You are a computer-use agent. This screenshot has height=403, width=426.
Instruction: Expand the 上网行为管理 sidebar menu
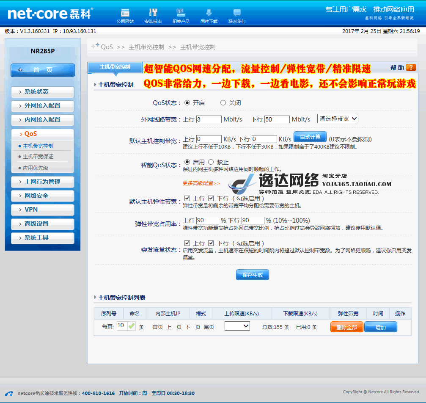click(x=42, y=182)
